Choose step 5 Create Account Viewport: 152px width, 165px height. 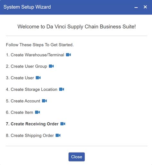[x=23, y=101]
